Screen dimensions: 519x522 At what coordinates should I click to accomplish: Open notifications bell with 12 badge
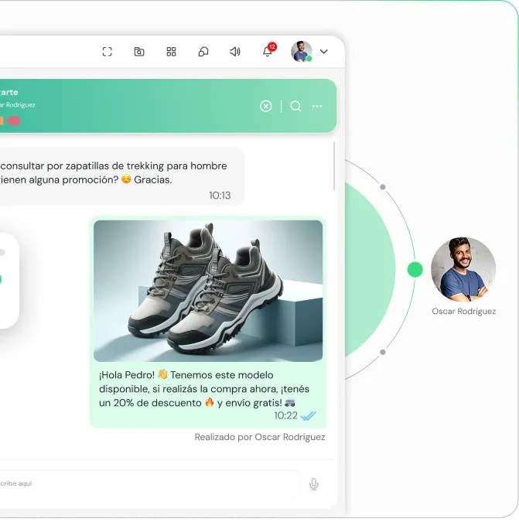pyautogui.click(x=268, y=50)
